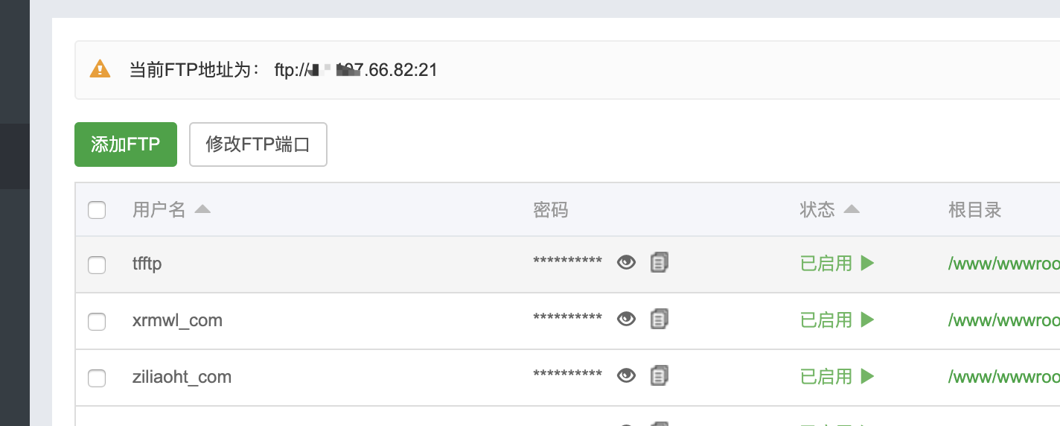Viewport: 1060px width, 426px height.
Task: Copy password of tfftp account
Action: 659,262
